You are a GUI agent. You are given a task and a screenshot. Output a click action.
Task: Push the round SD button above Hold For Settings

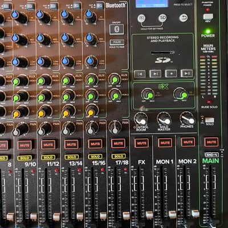(x=162, y=18)
